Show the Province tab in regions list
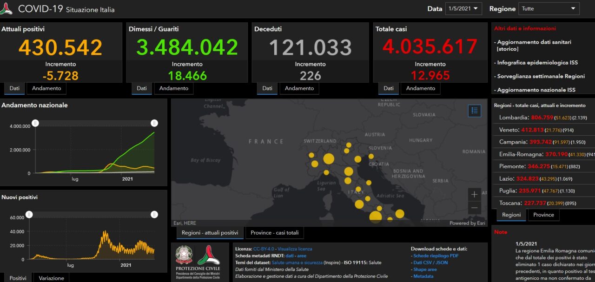Viewport: 595px width, 282px height. 543,215
